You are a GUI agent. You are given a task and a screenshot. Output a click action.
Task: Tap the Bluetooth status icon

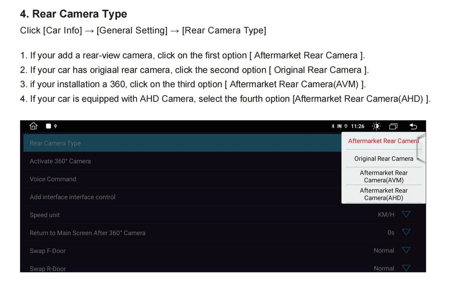[x=333, y=126]
